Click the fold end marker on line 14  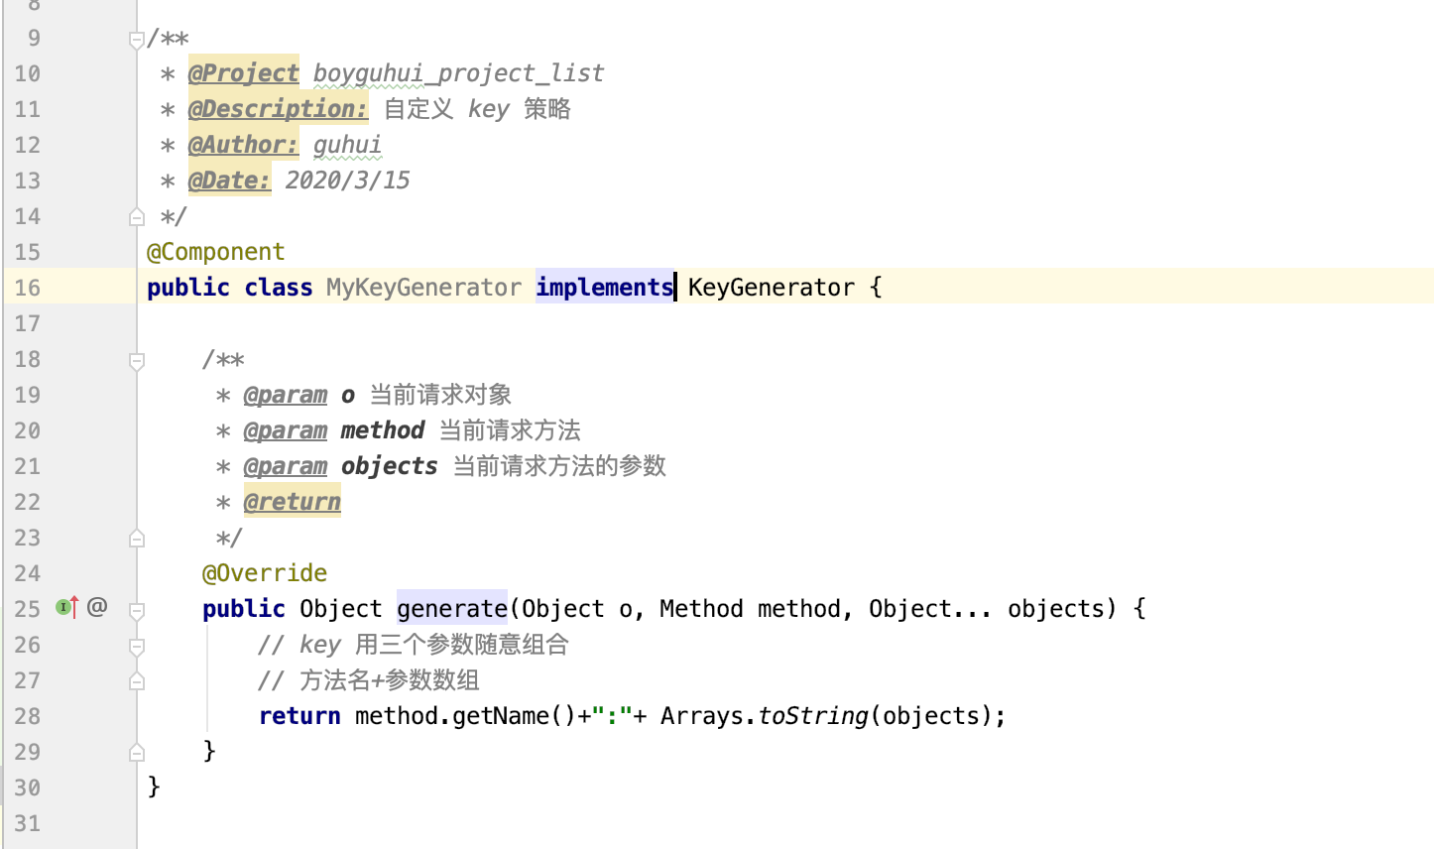pos(137,217)
